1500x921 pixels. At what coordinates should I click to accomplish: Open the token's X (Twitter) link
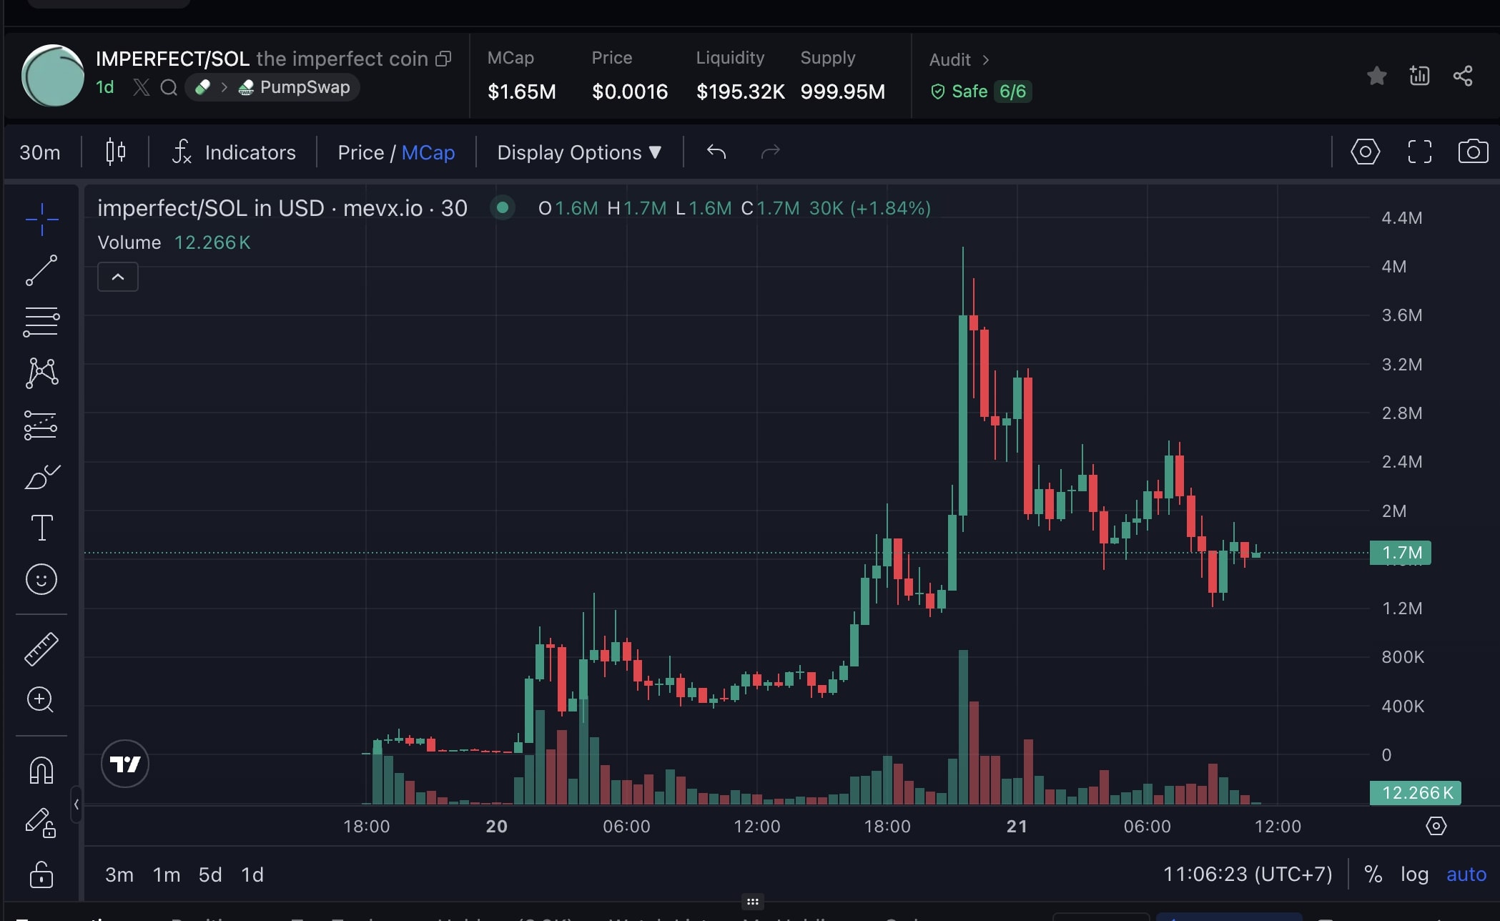142,87
